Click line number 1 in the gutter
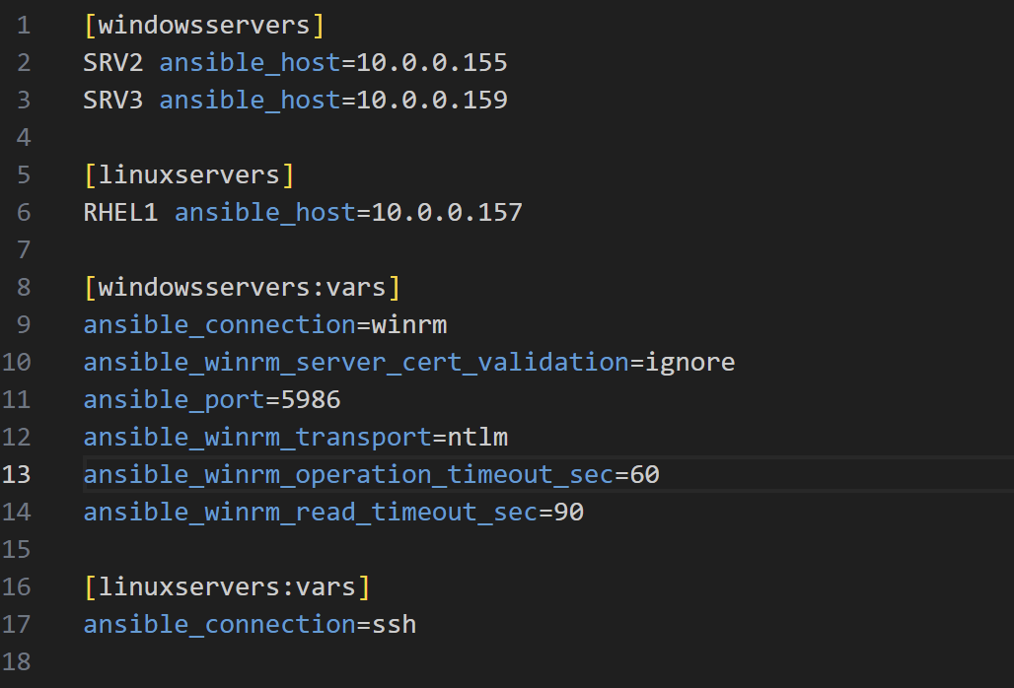 click(24, 26)
